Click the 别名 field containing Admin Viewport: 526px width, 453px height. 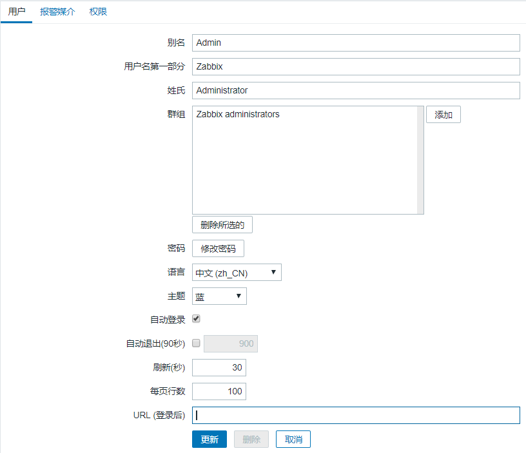[356, 43]
